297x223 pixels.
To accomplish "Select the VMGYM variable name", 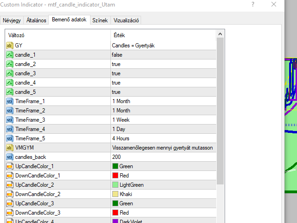I will pyautogui.click(x=25, y=148).
